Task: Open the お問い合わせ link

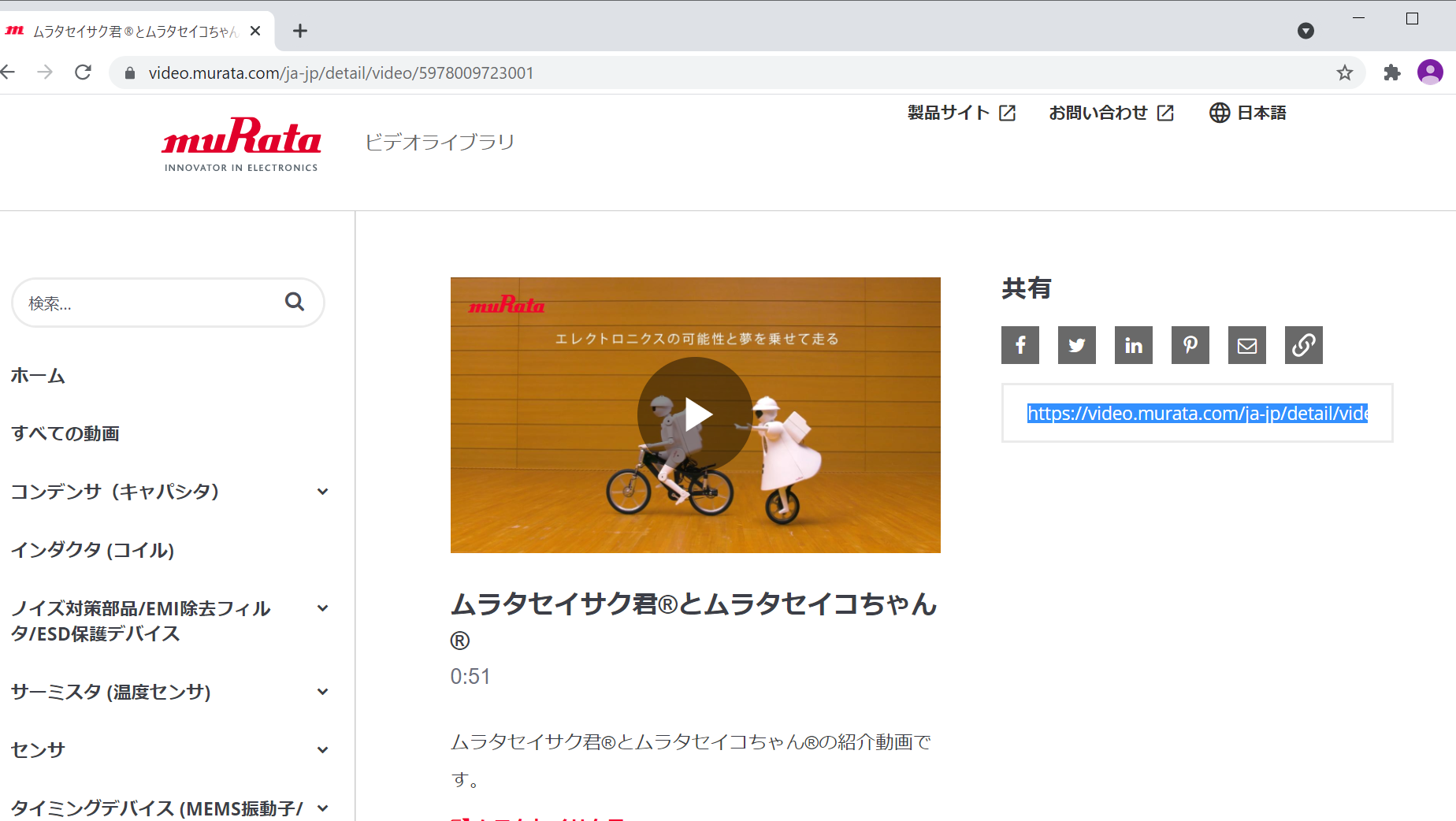Action: 1111,113
